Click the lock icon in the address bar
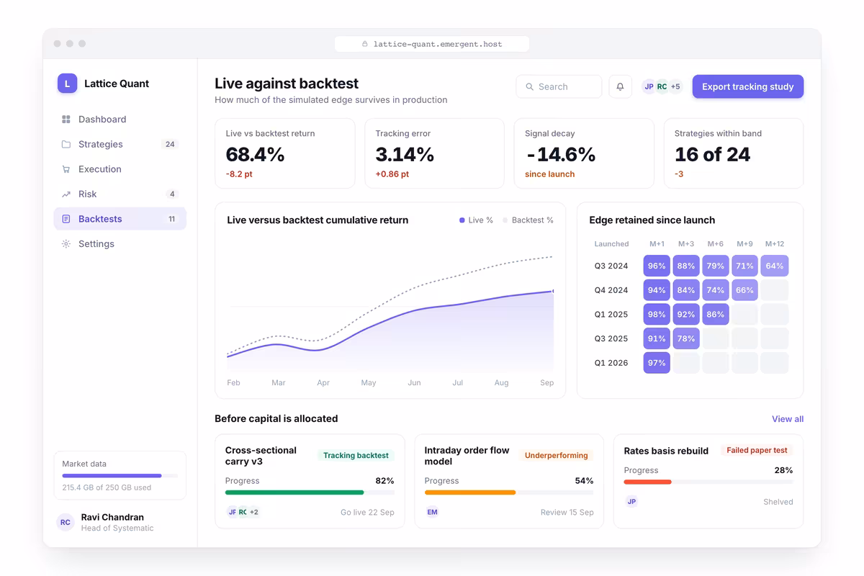Image resolution: width=864 pixels, height=576 pixels. point(365,44)
